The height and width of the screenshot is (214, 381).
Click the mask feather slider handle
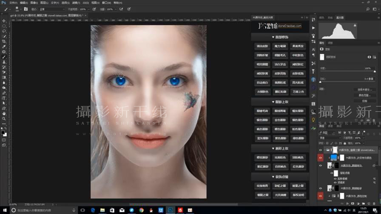pyautogui.click(x=320, y=82)
